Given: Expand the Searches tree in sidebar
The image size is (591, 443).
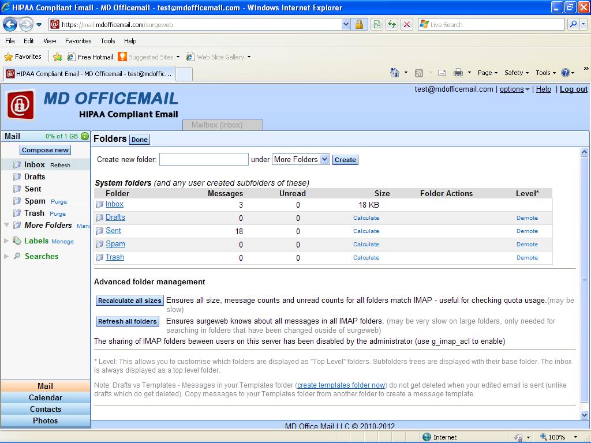Looking at the screenshot, I should tap(6, 256).
